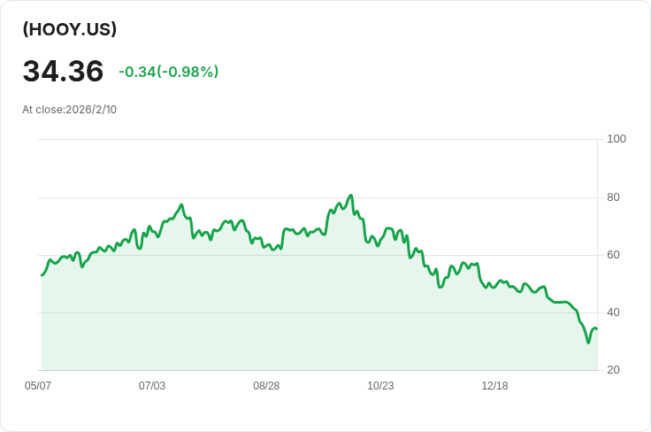Click the (HOOY.US) ticker title
This screenshot has width=651, height=432.
pos(70,29)
